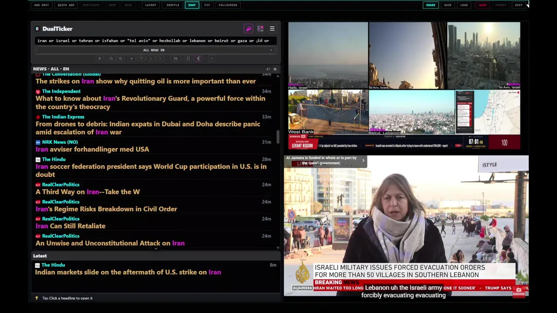Screen dimensions: 557x313
Task: Toggle the magenta share-node icon
Action: pyautogui.click(x=198, y=58)
